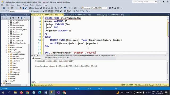Image resolution: width=170 pixels, height=95 pixels.
Task: Toggle IntelliSense Enabled button
Action: 52,11
